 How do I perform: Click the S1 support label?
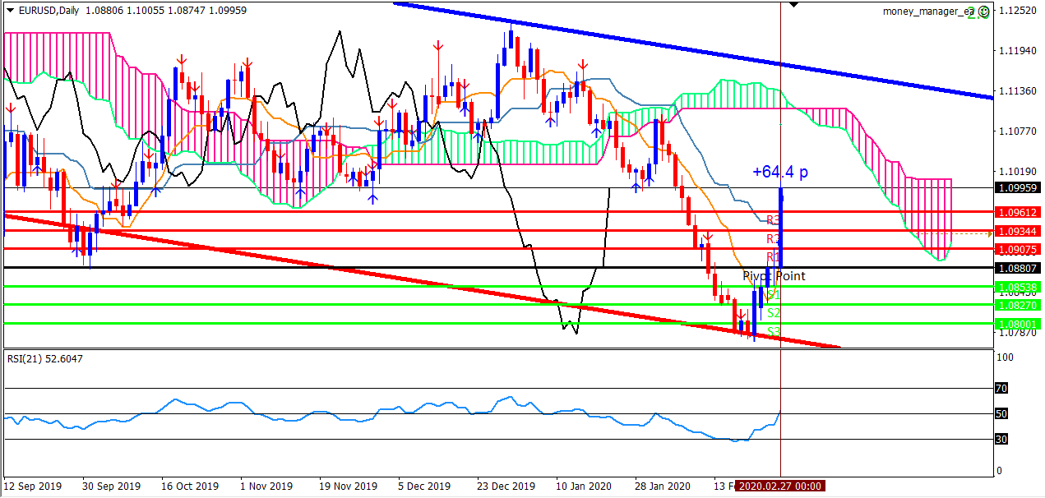pos(773,294)
